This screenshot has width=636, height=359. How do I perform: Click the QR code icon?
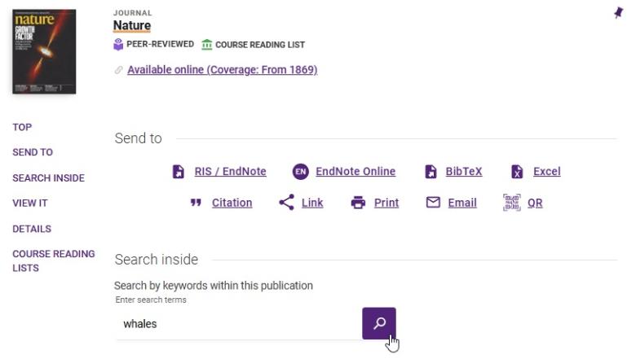point(511,203)
